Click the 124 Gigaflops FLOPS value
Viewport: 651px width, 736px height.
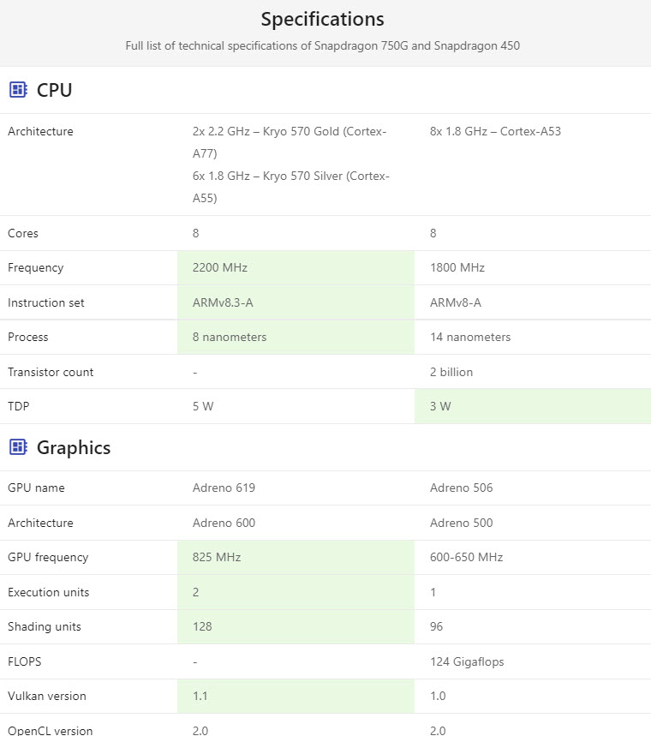[467, 661]
